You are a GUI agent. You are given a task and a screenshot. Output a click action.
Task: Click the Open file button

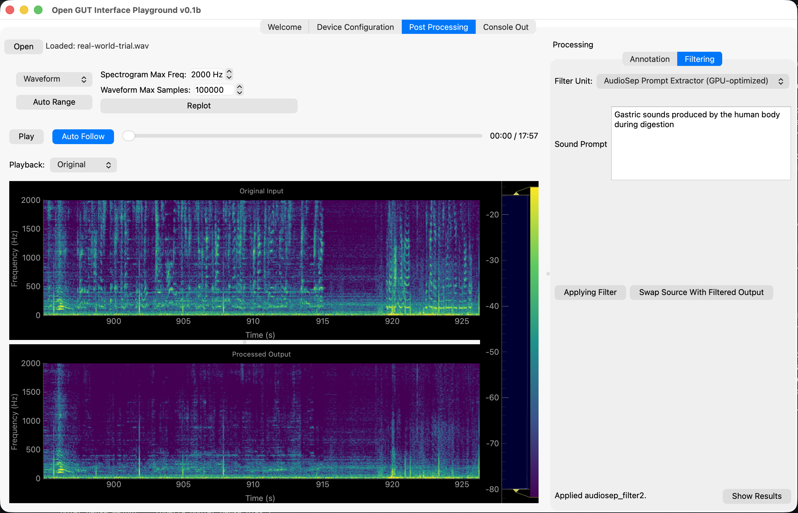click(23, 46)
